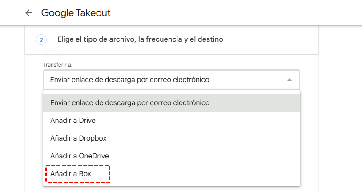Click the 'Transferir a:' field label
This screenshot has width=362, height=192.
(x=58, y=65)
